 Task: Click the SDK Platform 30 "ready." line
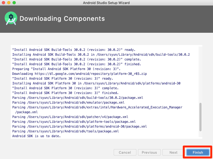coord(62,79)
